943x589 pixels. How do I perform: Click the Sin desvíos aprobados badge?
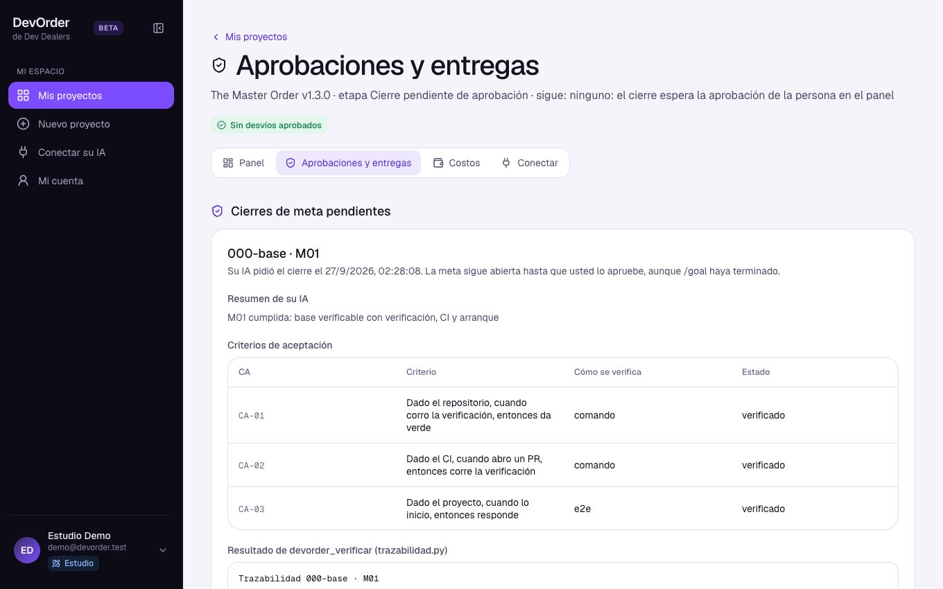(269, 125)
